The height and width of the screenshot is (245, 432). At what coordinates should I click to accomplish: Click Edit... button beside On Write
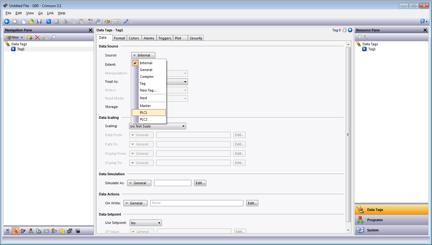252,203
